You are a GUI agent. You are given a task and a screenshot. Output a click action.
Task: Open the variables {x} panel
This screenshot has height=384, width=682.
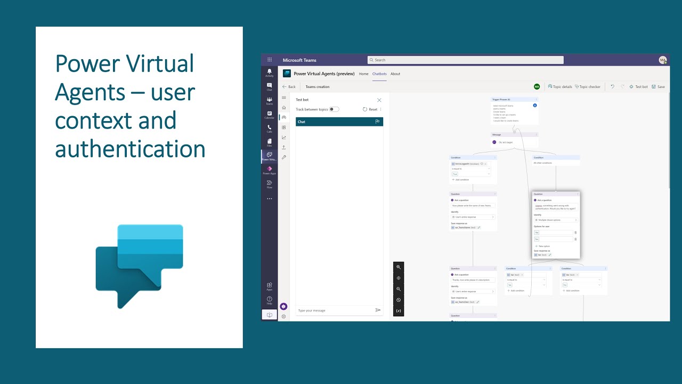coord(399,311)
